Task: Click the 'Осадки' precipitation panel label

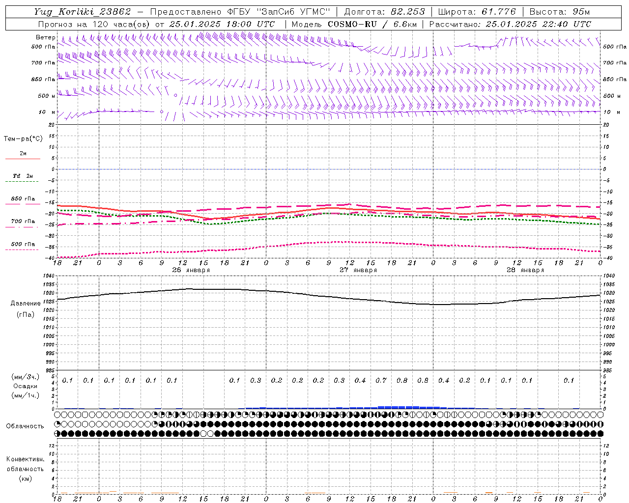Action: (26, 386)
